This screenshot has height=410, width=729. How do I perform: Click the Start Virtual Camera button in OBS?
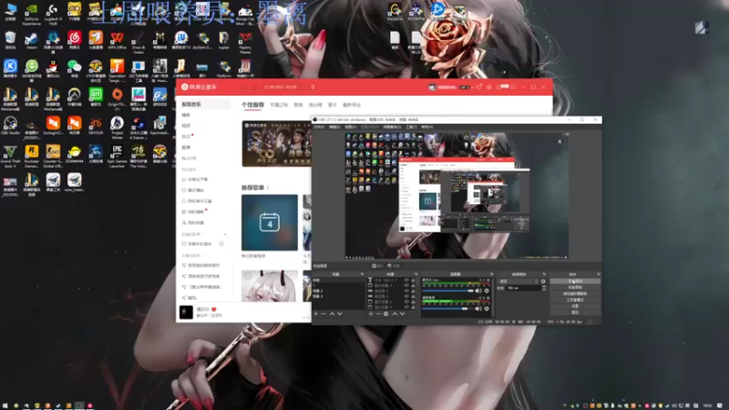point(575,293)
